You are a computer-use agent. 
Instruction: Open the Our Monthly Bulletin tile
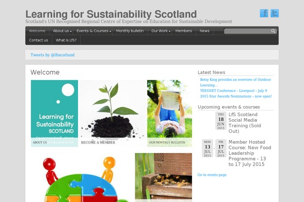coord(169,113)
